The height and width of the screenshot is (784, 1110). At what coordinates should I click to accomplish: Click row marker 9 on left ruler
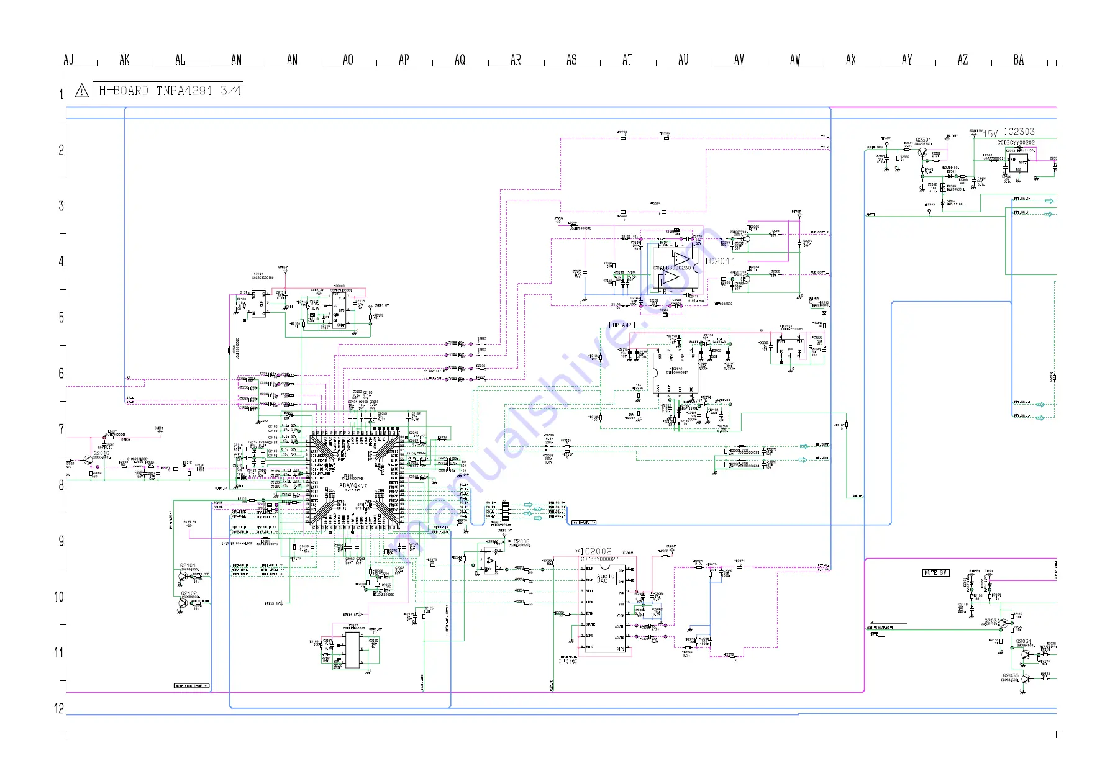click(61, 541)
